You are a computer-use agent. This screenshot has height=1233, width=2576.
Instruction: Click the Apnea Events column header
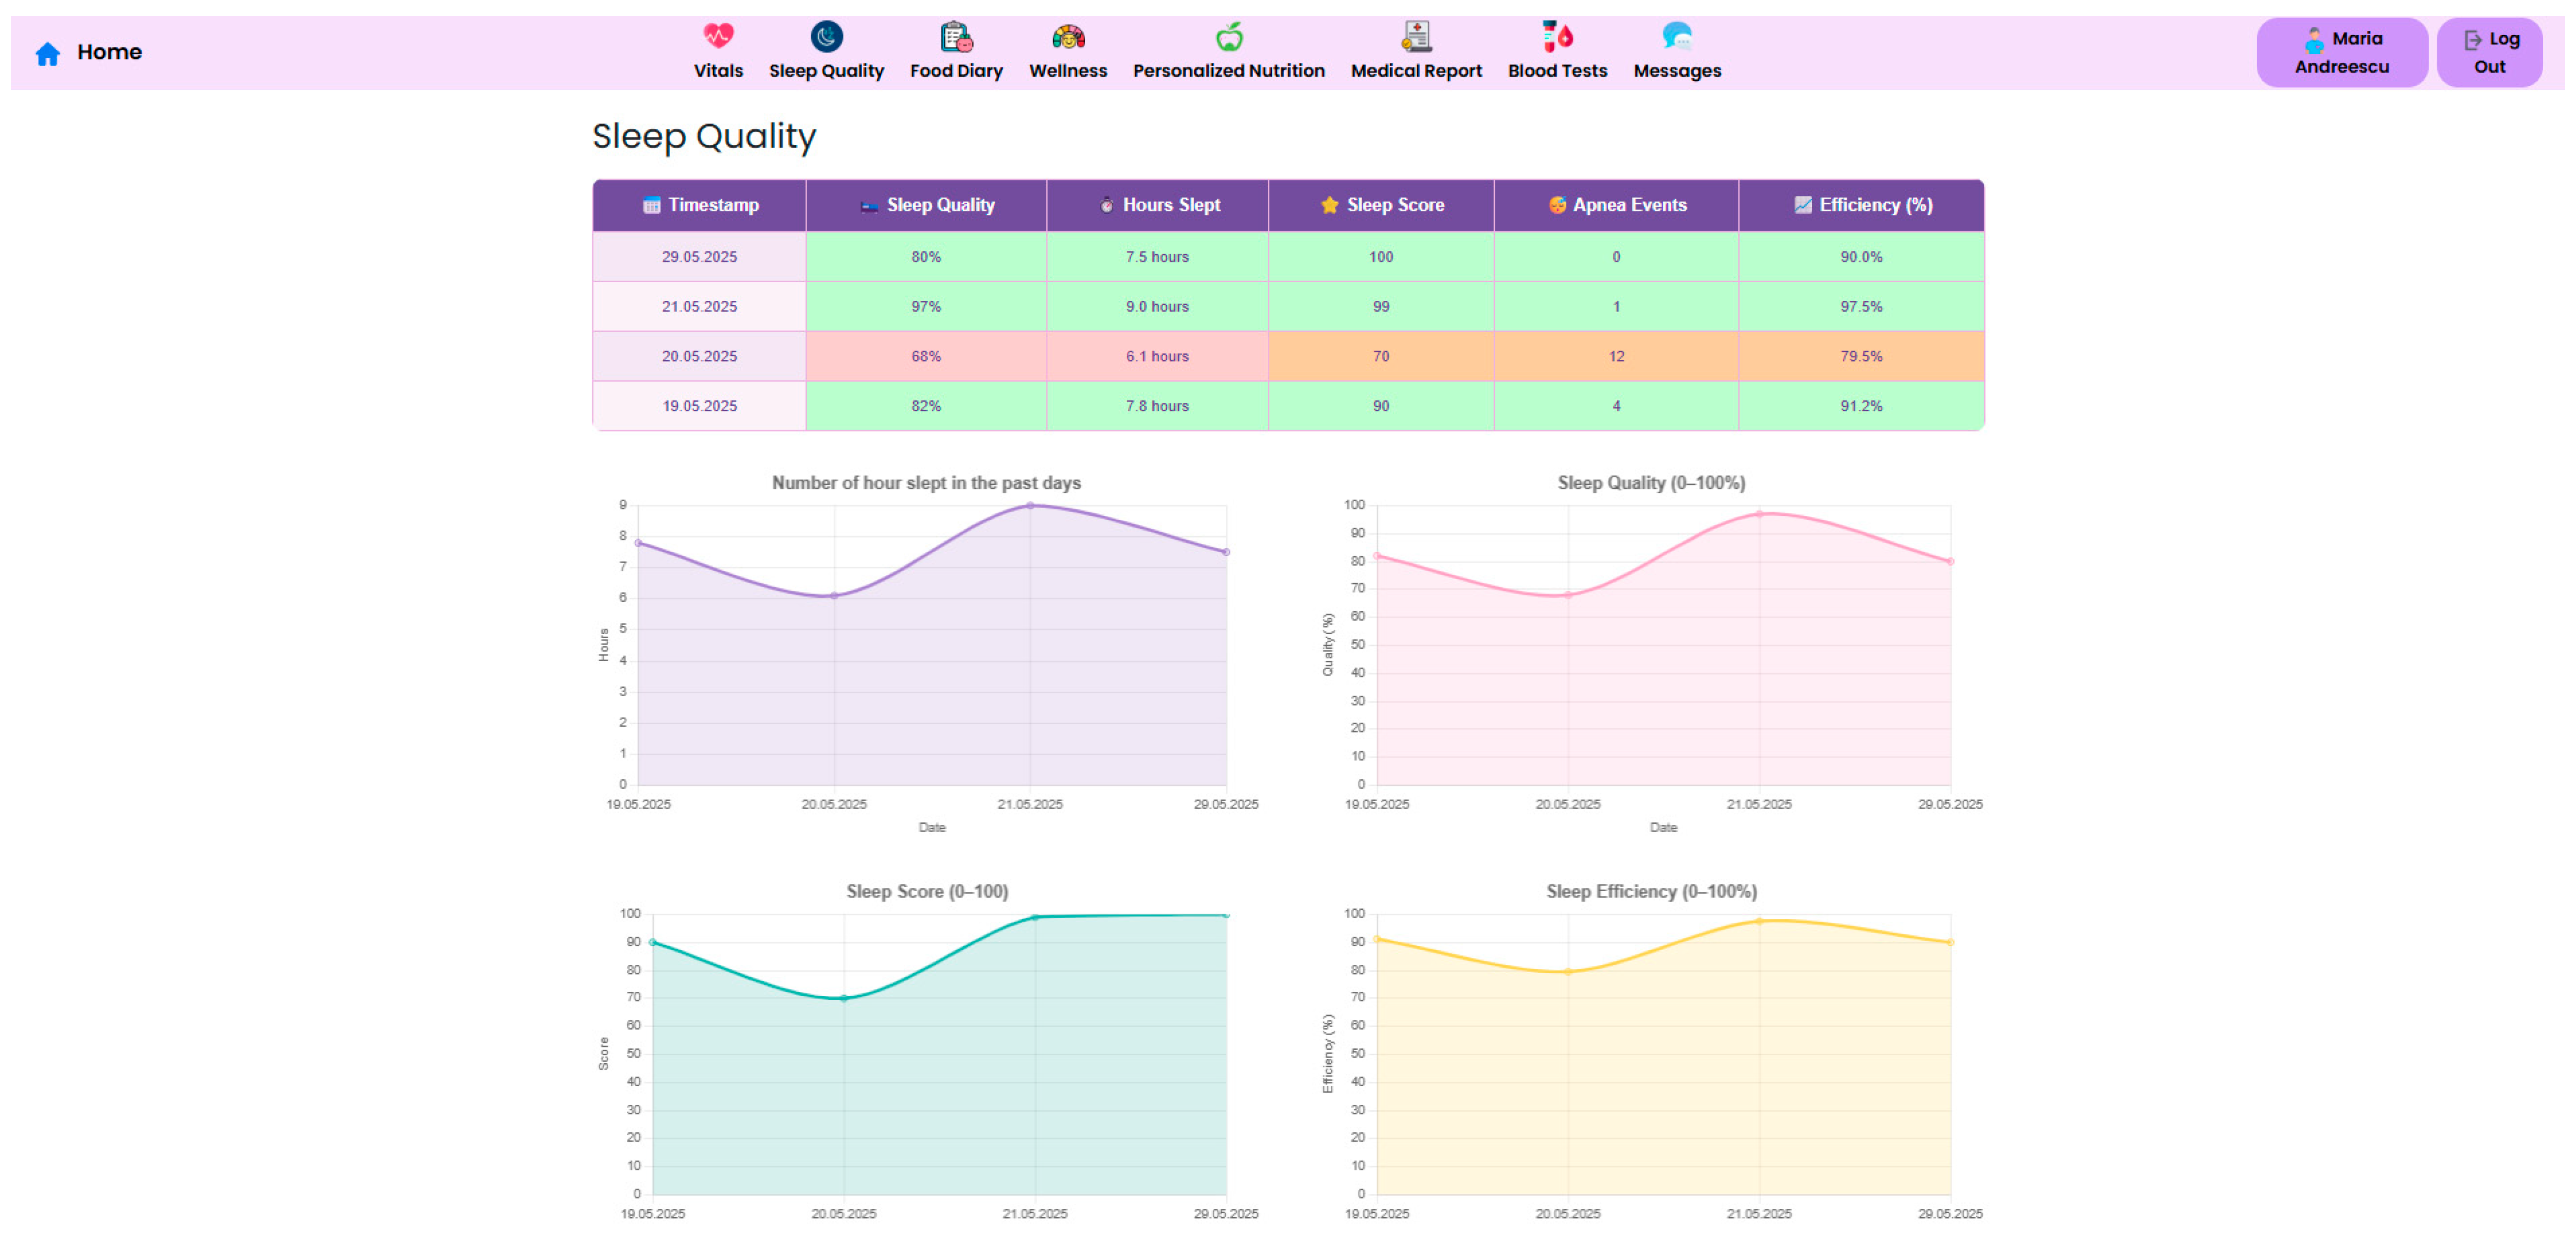1617,205
